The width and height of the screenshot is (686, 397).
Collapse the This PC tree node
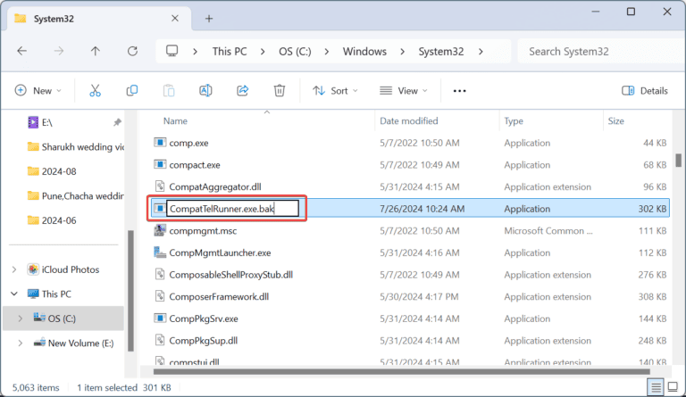coord(14,294)
